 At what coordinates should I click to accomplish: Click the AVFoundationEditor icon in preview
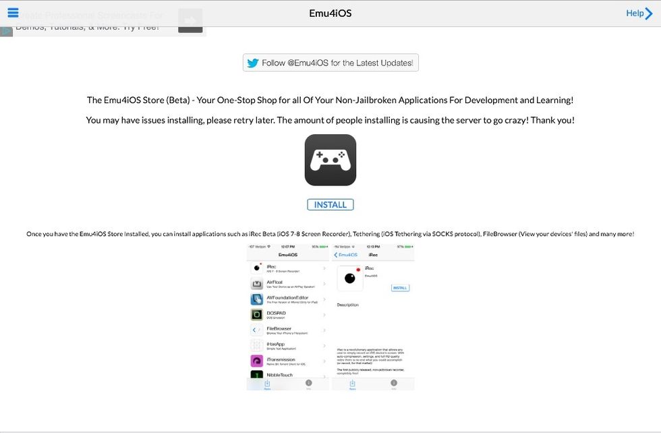click(x=257, y=299)
